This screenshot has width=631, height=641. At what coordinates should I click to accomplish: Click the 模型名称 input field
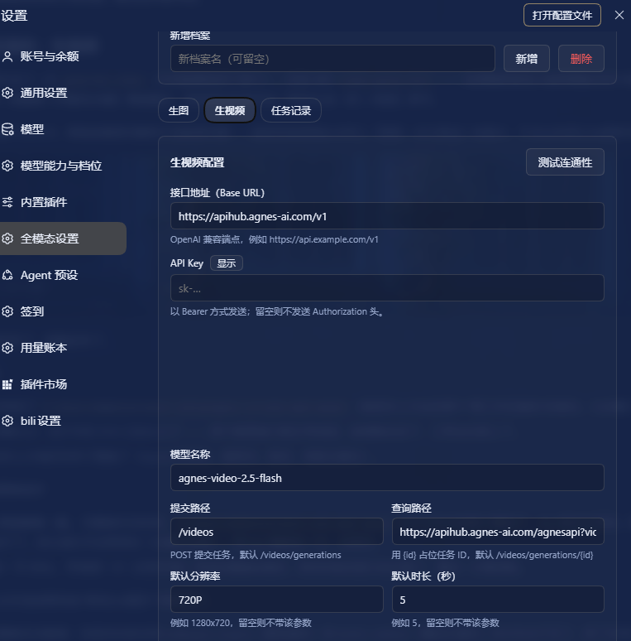pyautogui.click(x=387, y=478)
